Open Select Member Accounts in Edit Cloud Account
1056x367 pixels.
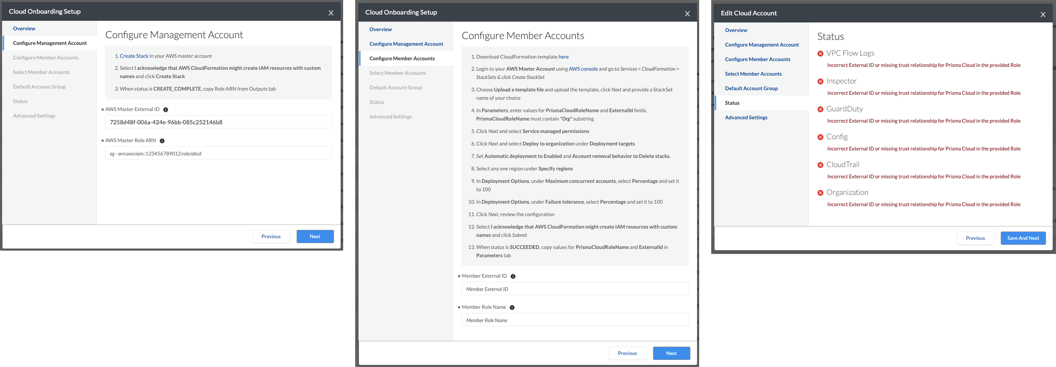coord(753,74)
